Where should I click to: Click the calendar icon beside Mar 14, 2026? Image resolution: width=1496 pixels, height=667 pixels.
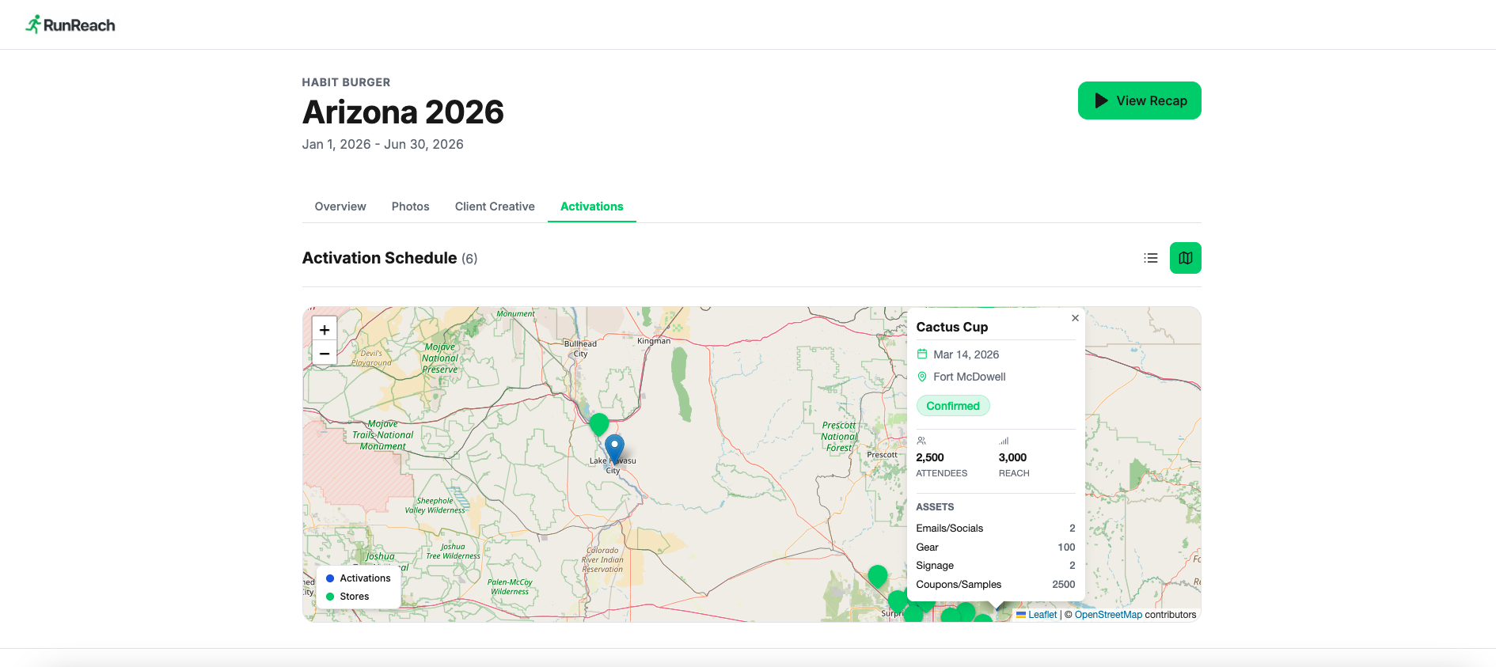(922, 354)
